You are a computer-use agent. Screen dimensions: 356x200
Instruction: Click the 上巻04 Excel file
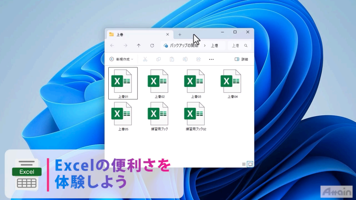[232, 82]
